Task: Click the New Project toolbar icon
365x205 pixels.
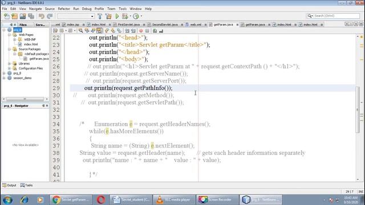Action: click(15, 17)
